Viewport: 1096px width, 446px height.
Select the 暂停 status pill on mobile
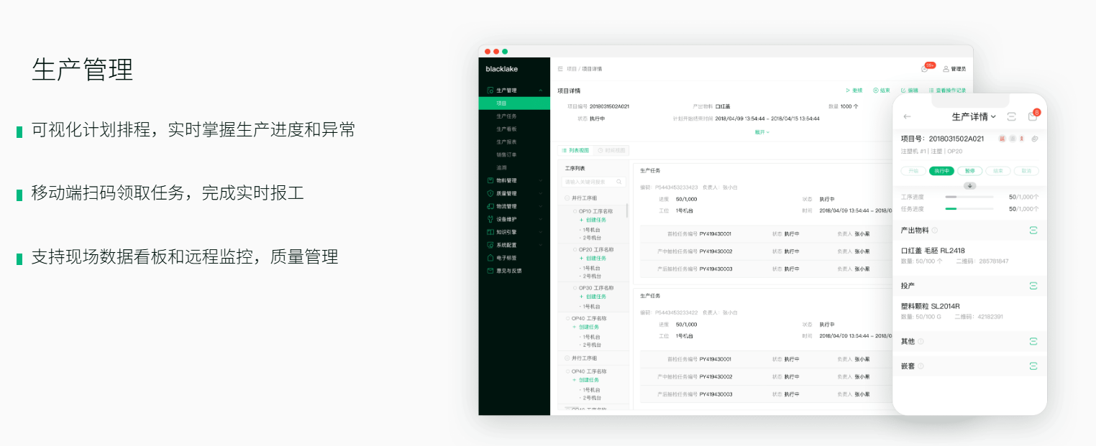[969, 171]
